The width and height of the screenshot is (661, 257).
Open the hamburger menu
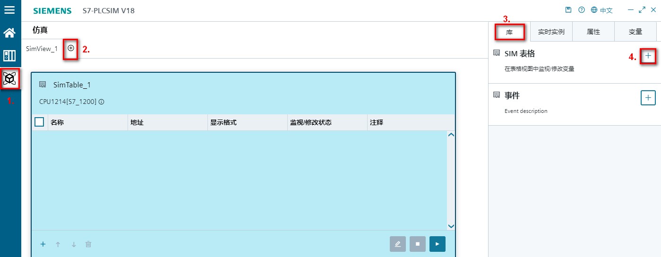click(x=9, y=9)
